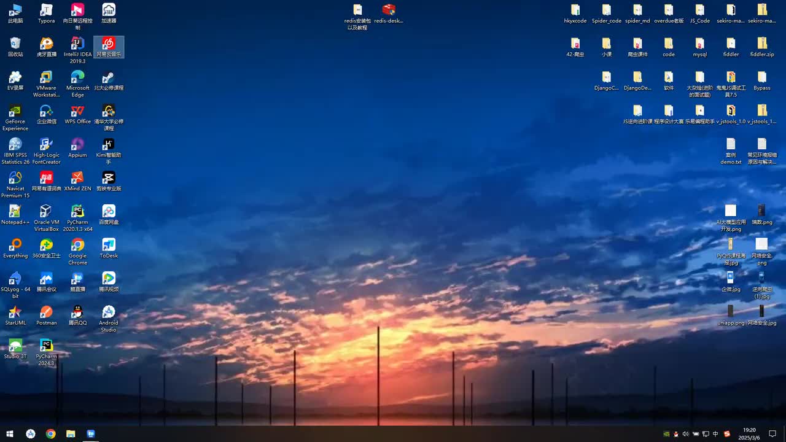Select the Android Studio desktop shortcut
The height and width of the screenshot is (442, 786).
(x=109, y=319)
